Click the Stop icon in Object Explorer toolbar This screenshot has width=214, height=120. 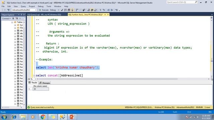tap(20, 19)
